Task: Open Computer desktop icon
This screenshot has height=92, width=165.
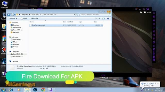Action: tap(5, 5)
